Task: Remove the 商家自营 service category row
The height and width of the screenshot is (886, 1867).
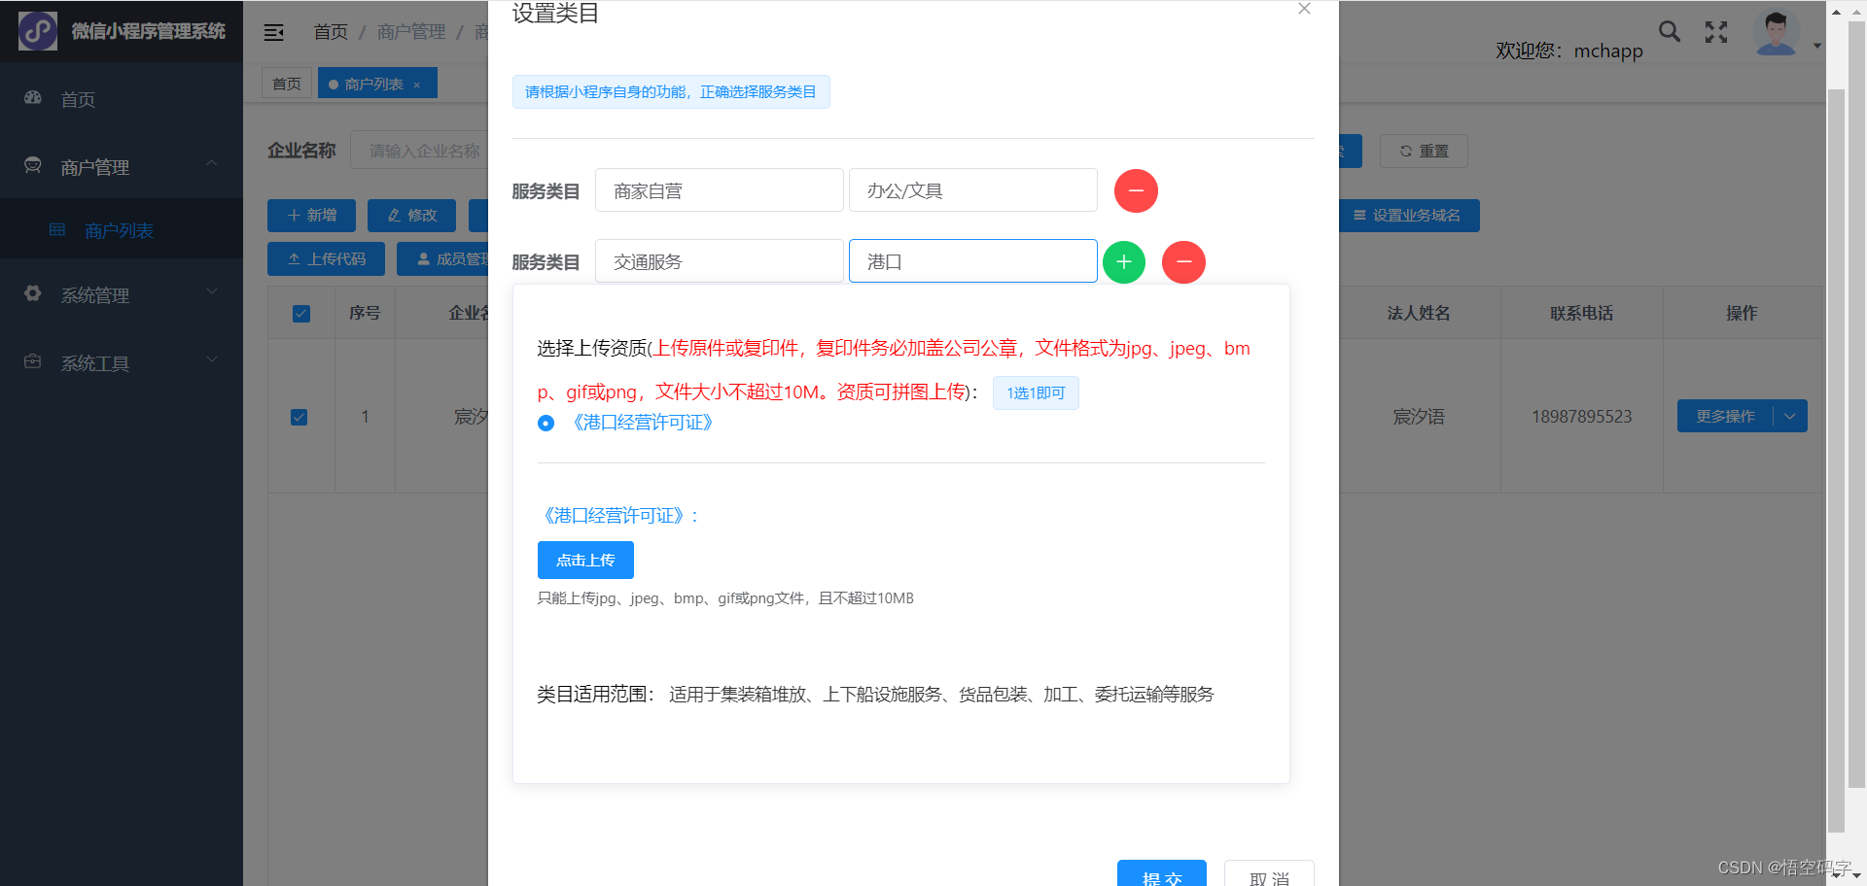Action: pyautogui.click(x=1136, y=190)
